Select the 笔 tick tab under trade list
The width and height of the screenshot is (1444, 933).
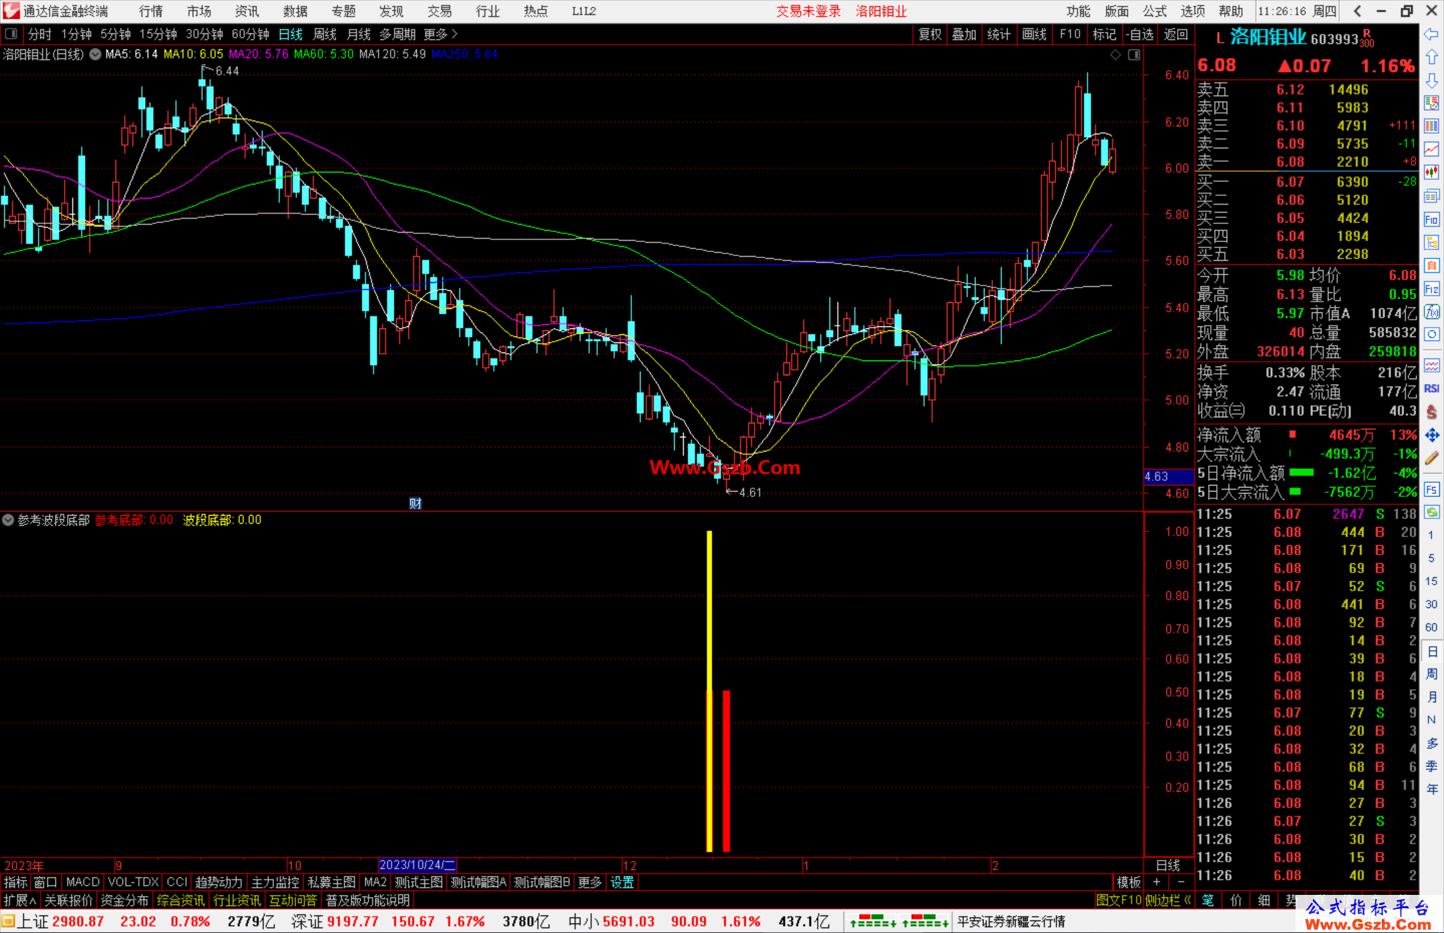[1208, 900]
